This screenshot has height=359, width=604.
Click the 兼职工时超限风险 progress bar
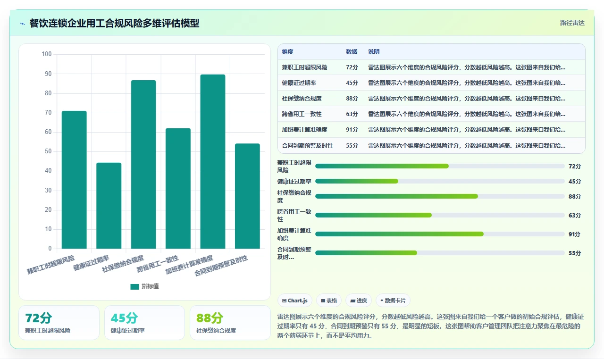click(440, 166)
